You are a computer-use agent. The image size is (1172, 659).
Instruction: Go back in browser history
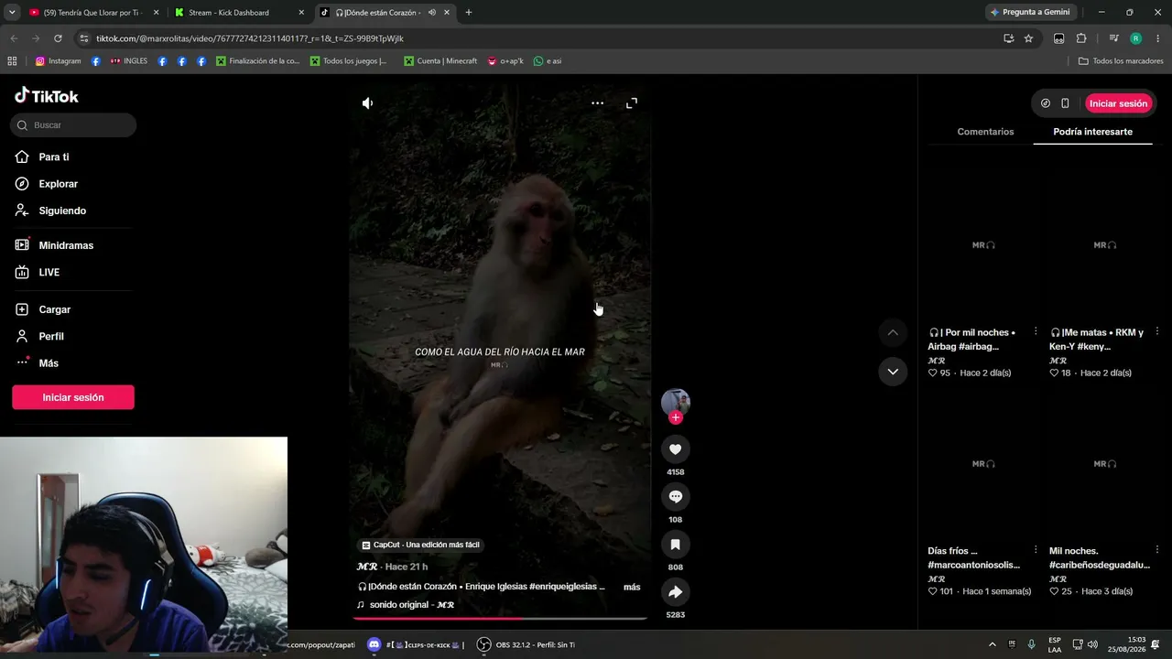[14, 38]
